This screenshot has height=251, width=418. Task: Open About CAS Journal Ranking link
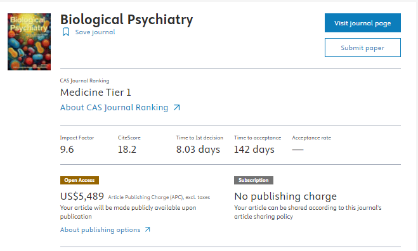pyautogui.click(x=114, y=108)
